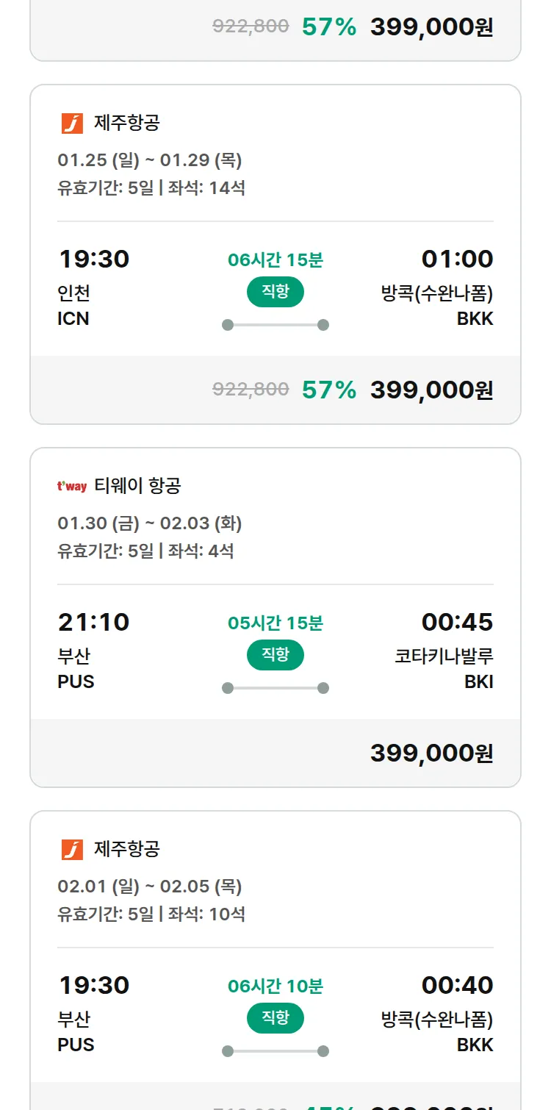This screenshot has width=551, height=1110.
Task: Tap the 직항 badge under 06시간 15분
Action: click(x=275, y=292)
